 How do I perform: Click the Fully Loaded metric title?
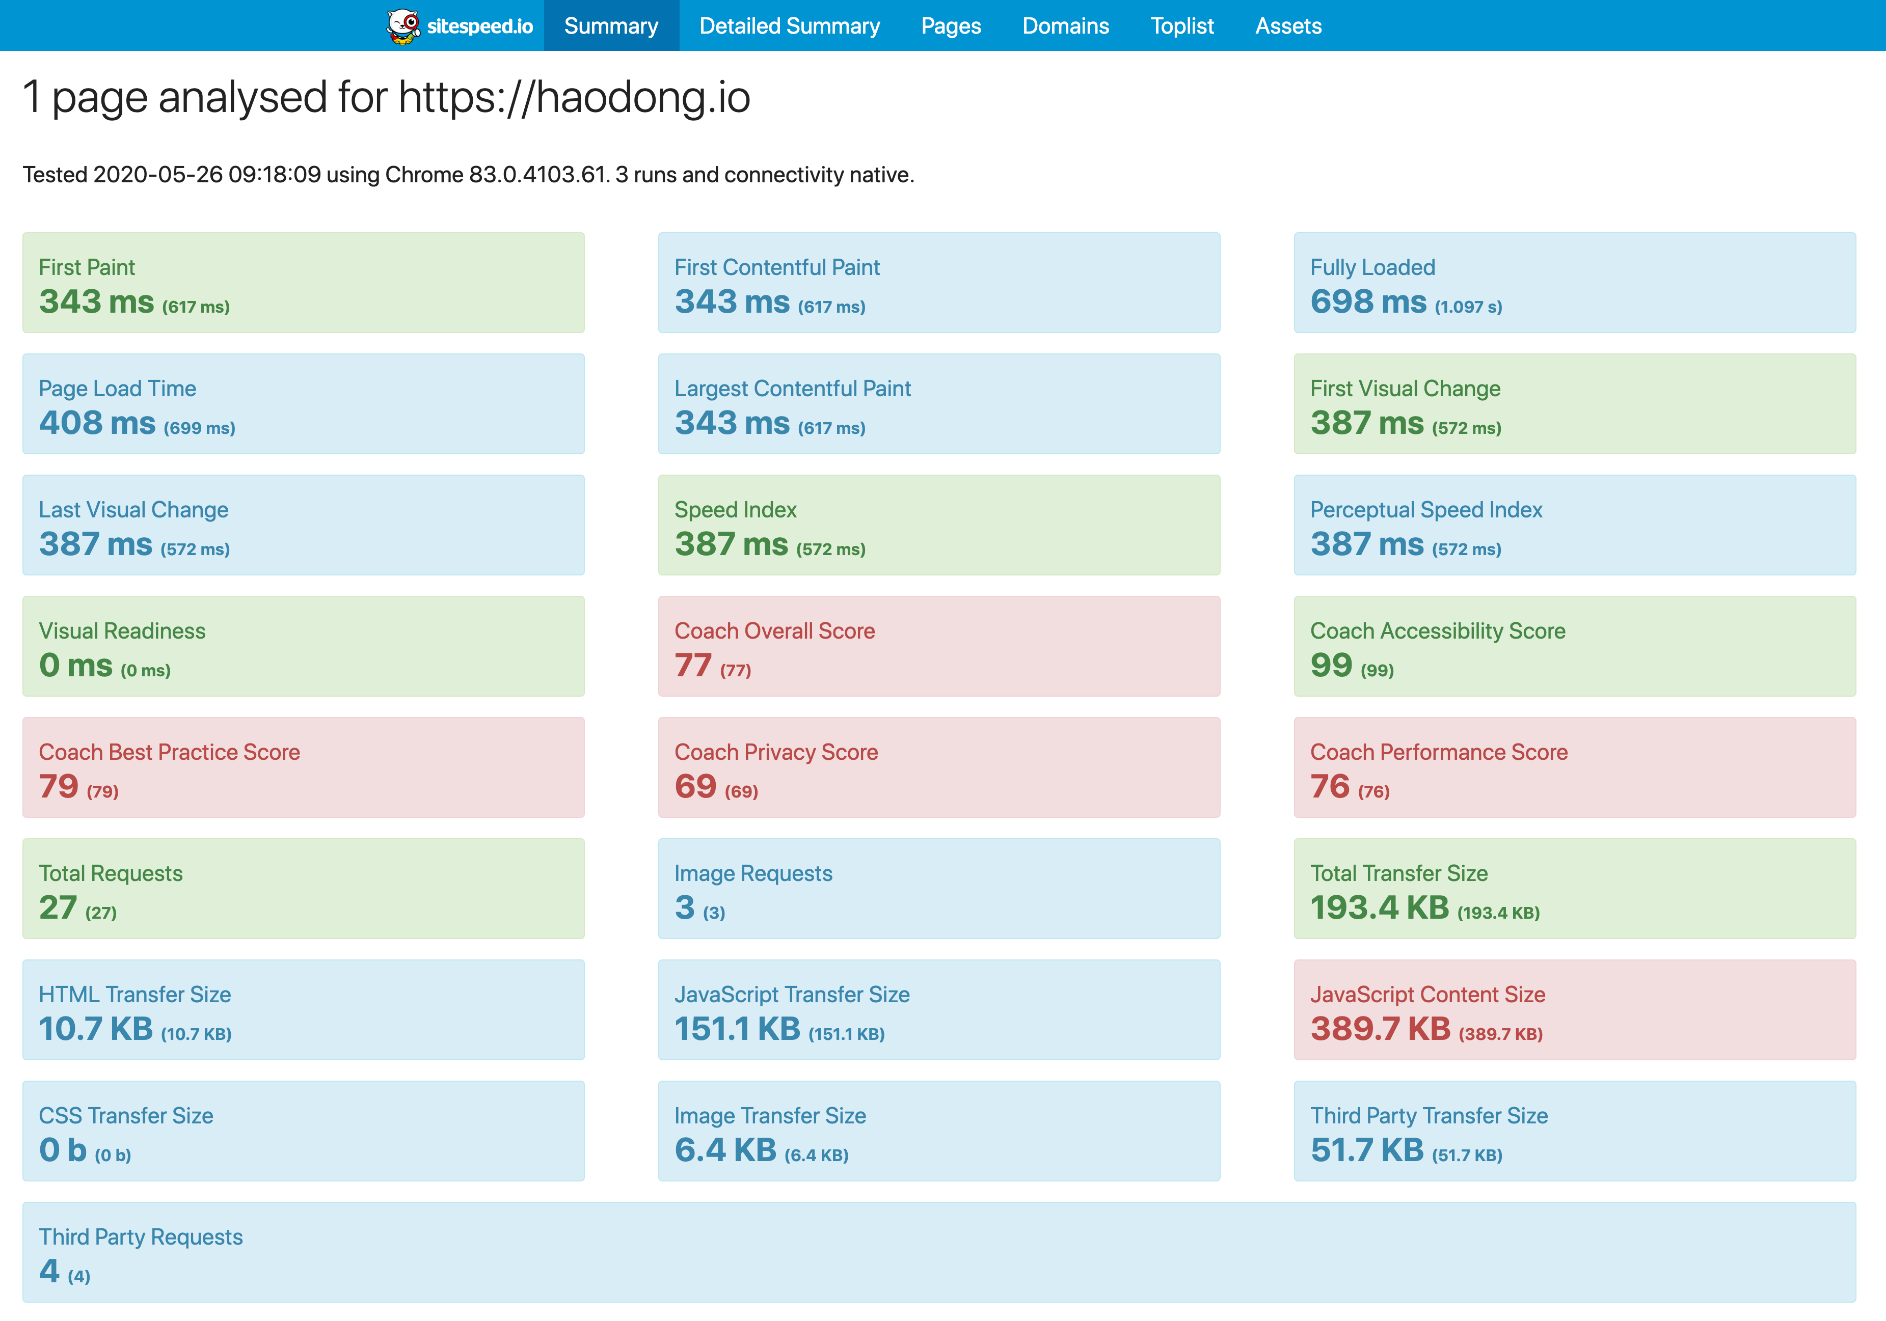pyautogui.click(x=1372, y=267)
